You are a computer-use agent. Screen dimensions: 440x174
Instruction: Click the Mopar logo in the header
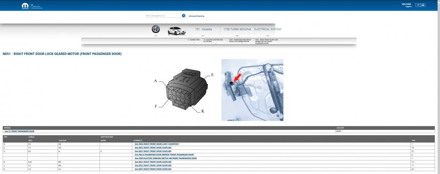[25, 6]
